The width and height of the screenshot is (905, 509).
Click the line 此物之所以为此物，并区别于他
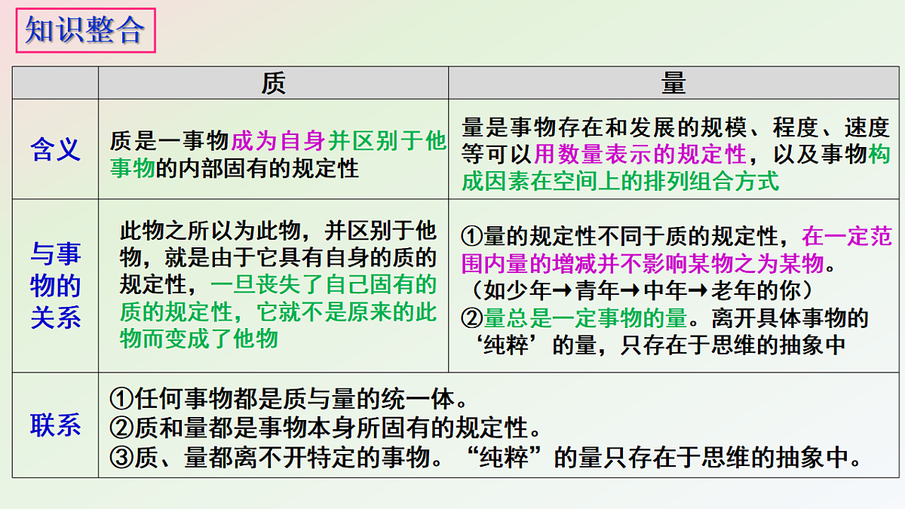278,232
